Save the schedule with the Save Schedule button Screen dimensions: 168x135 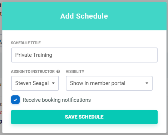84,117
